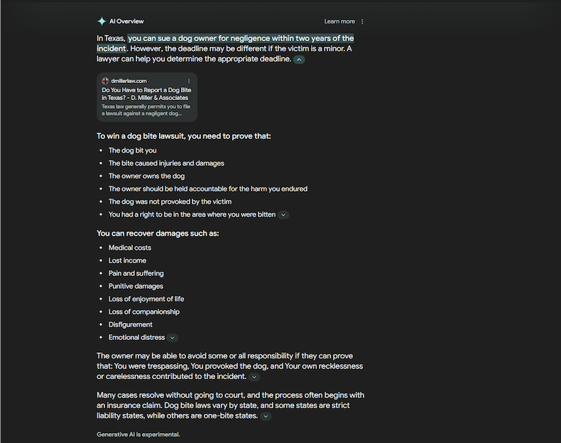Open 'Do You Have to Report a Dog Bite' article title

click(x=146, y=94)
